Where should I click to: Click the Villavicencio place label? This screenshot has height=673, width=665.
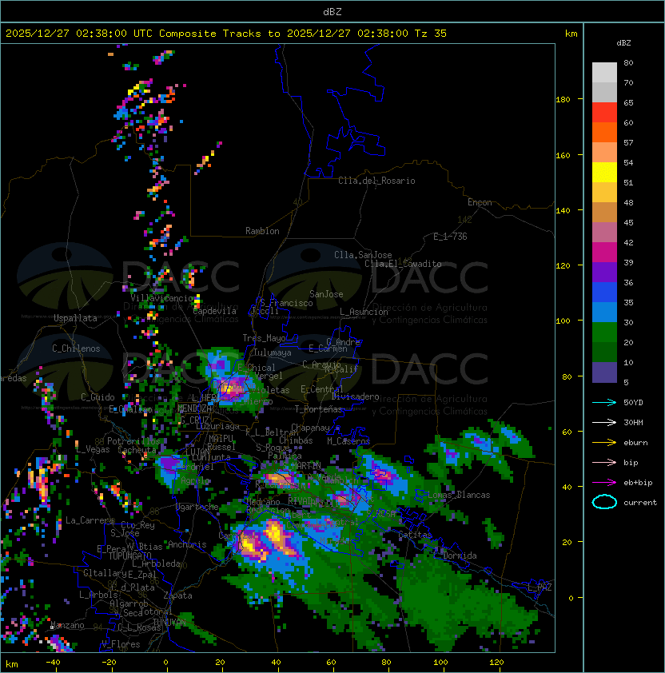[x=161, y=298]
